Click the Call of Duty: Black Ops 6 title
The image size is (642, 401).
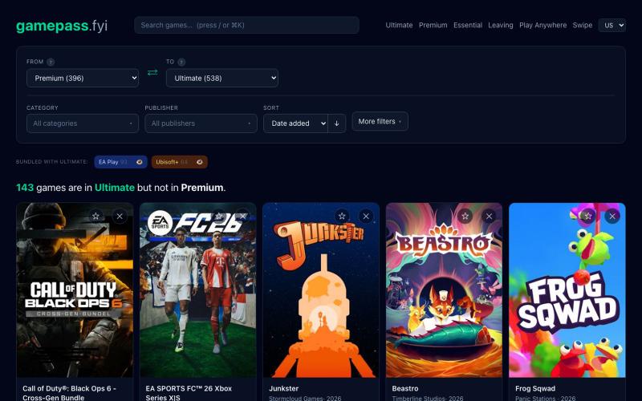tap(69, 393)
